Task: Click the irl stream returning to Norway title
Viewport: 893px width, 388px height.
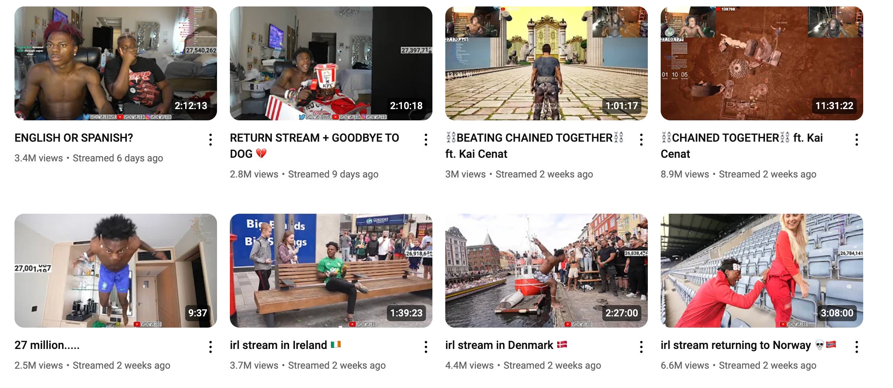Action: pos(748,345)
